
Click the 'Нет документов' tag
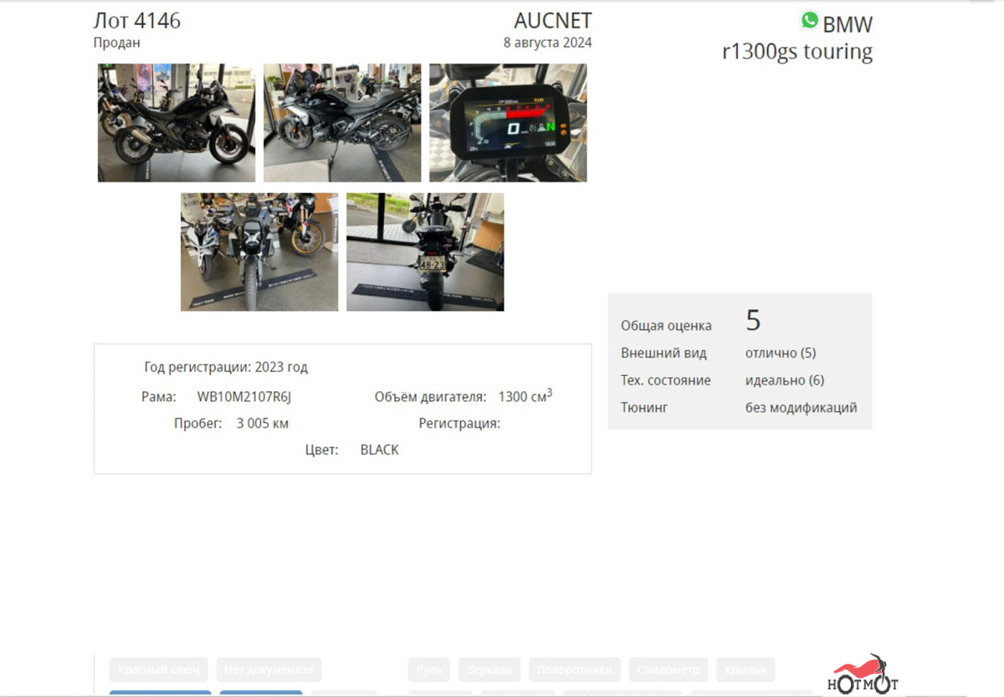pos(269,669)
